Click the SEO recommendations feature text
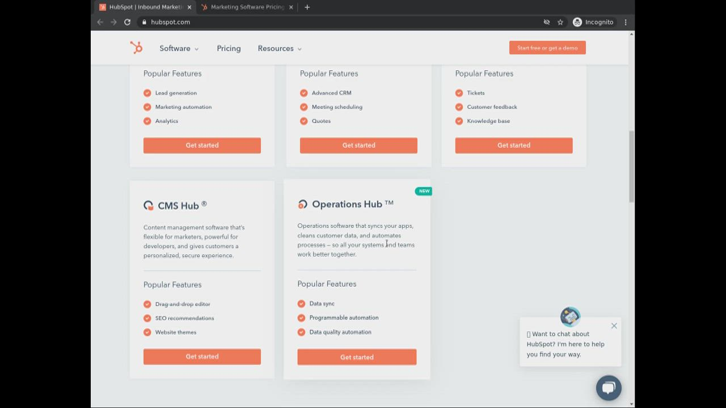 [184, 318]
